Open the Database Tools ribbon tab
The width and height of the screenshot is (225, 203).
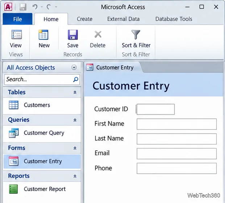(x=174, y=19)
